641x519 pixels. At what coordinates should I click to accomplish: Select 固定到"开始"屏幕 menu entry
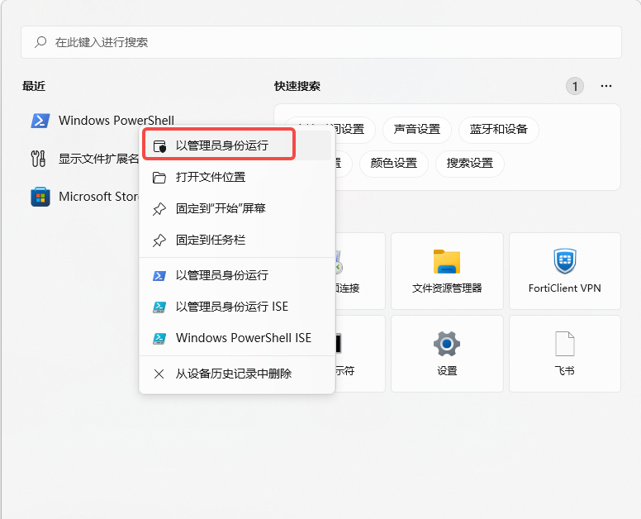click(237, 208)
